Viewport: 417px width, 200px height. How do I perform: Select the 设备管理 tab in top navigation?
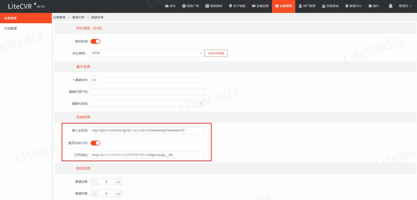tap(283, 6)
